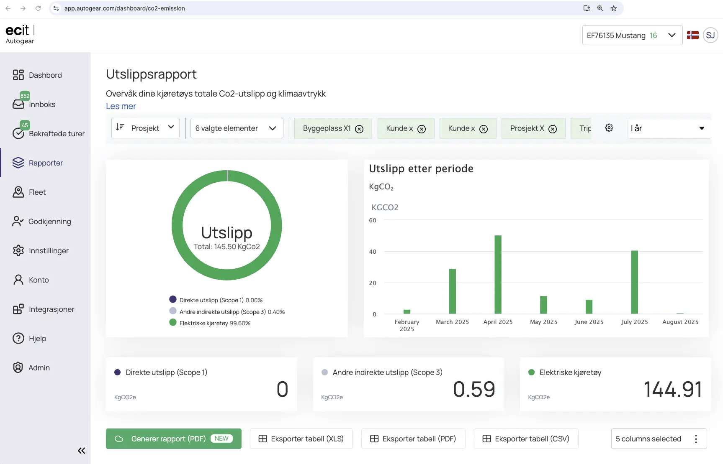Navigate to Rapporter in sidebar
Image resolution: width=723 pixels, height=464 pixels.
(x=45, y=163)
